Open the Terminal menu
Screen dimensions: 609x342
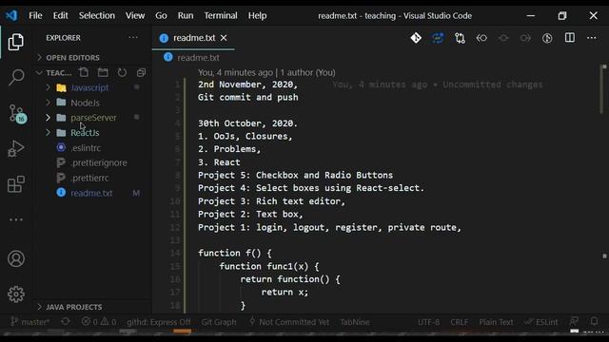tap(221, 15)
